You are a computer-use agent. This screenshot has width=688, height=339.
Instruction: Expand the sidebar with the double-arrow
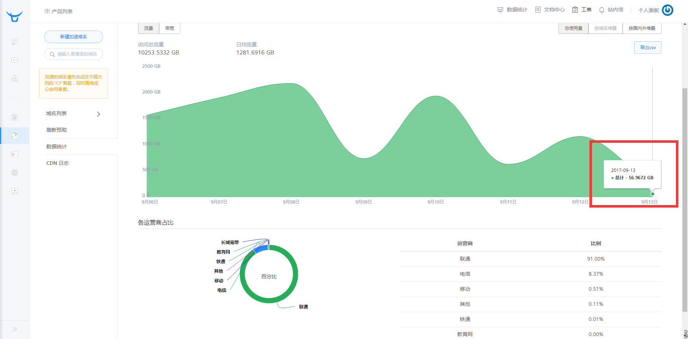[x=15, y=329]
